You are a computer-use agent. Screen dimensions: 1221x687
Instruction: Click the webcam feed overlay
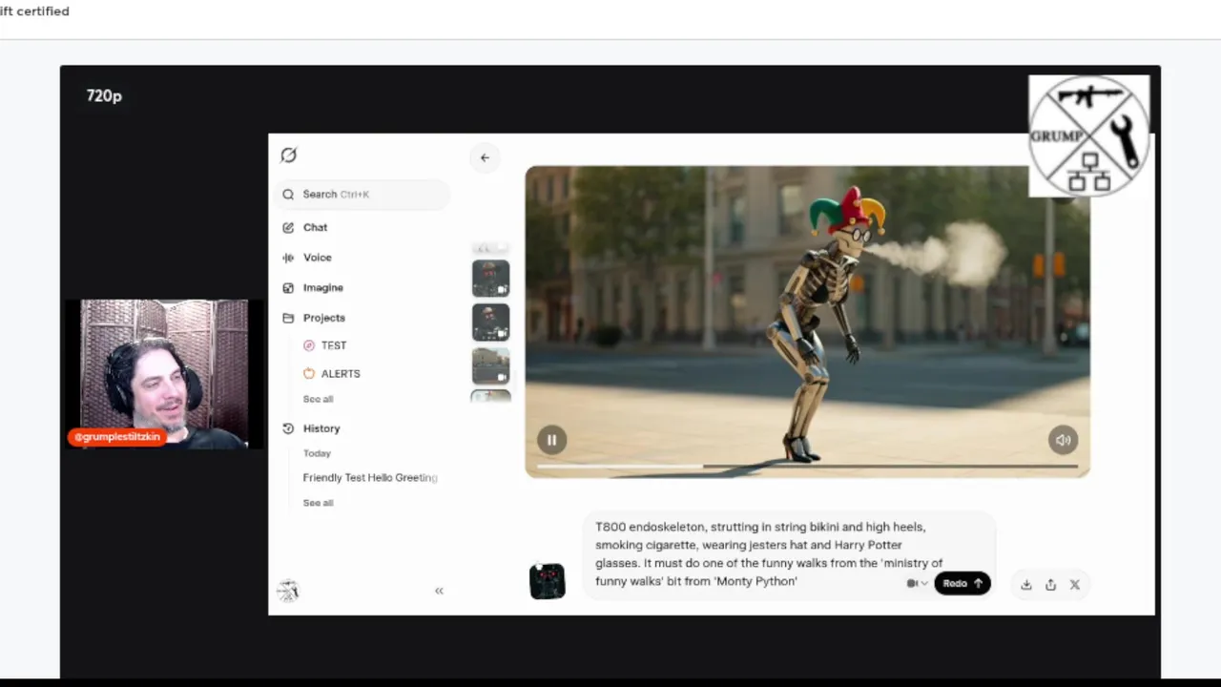(x=164, y=374)
